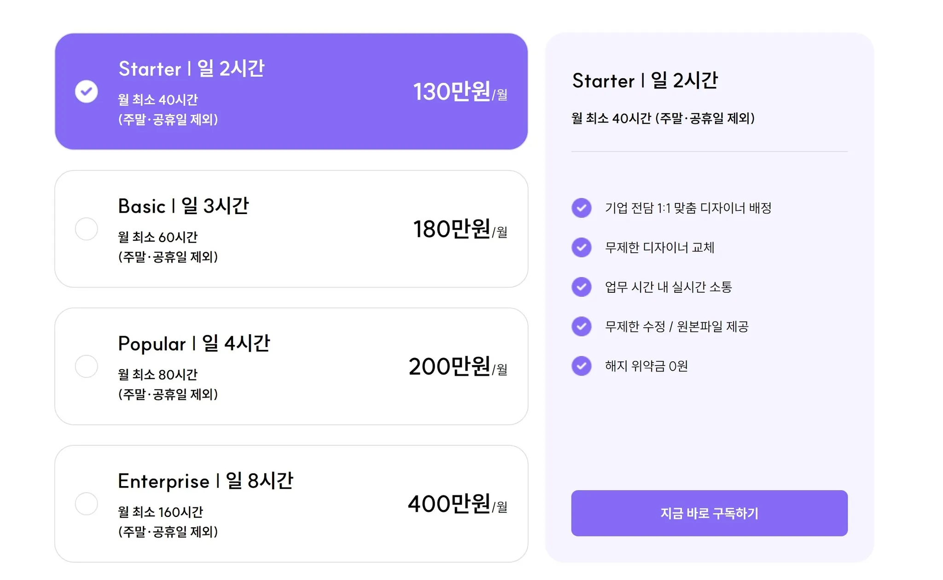Viewport: 943px width, 580px height.
Task: Select the Popular plan radio button
Action: coord(87,366)
